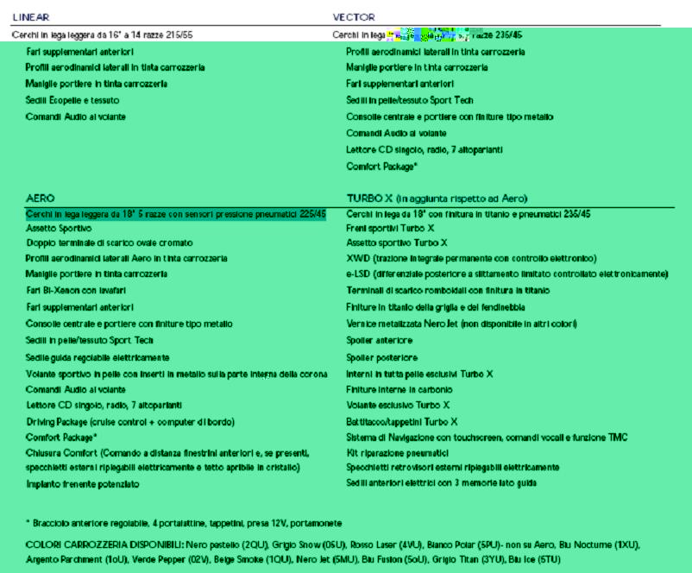Select 'Finiture interne in carbonio' text
692x573 pixels.
[x=401, y=388]
